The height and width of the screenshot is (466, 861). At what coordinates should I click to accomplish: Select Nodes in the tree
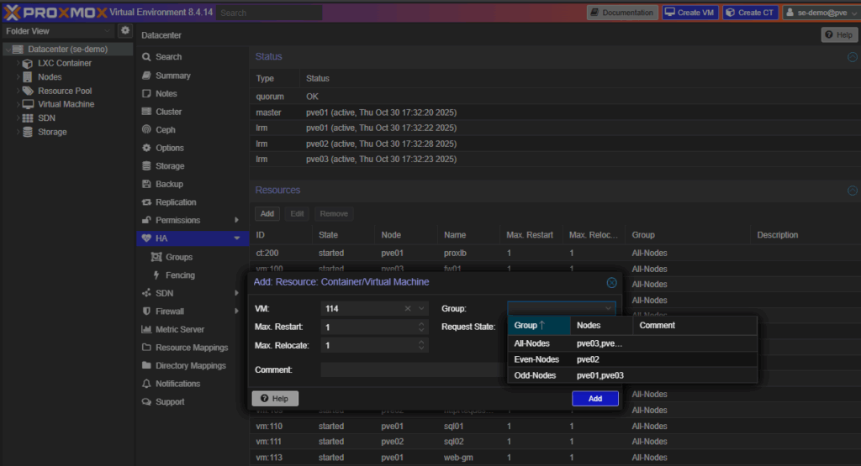coord(50,77)
